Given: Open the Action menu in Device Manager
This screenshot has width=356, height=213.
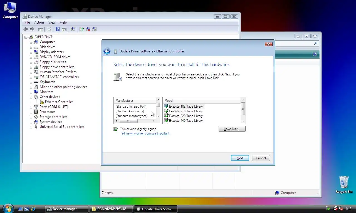Looking at the screenshot, I should coord(39,22).
